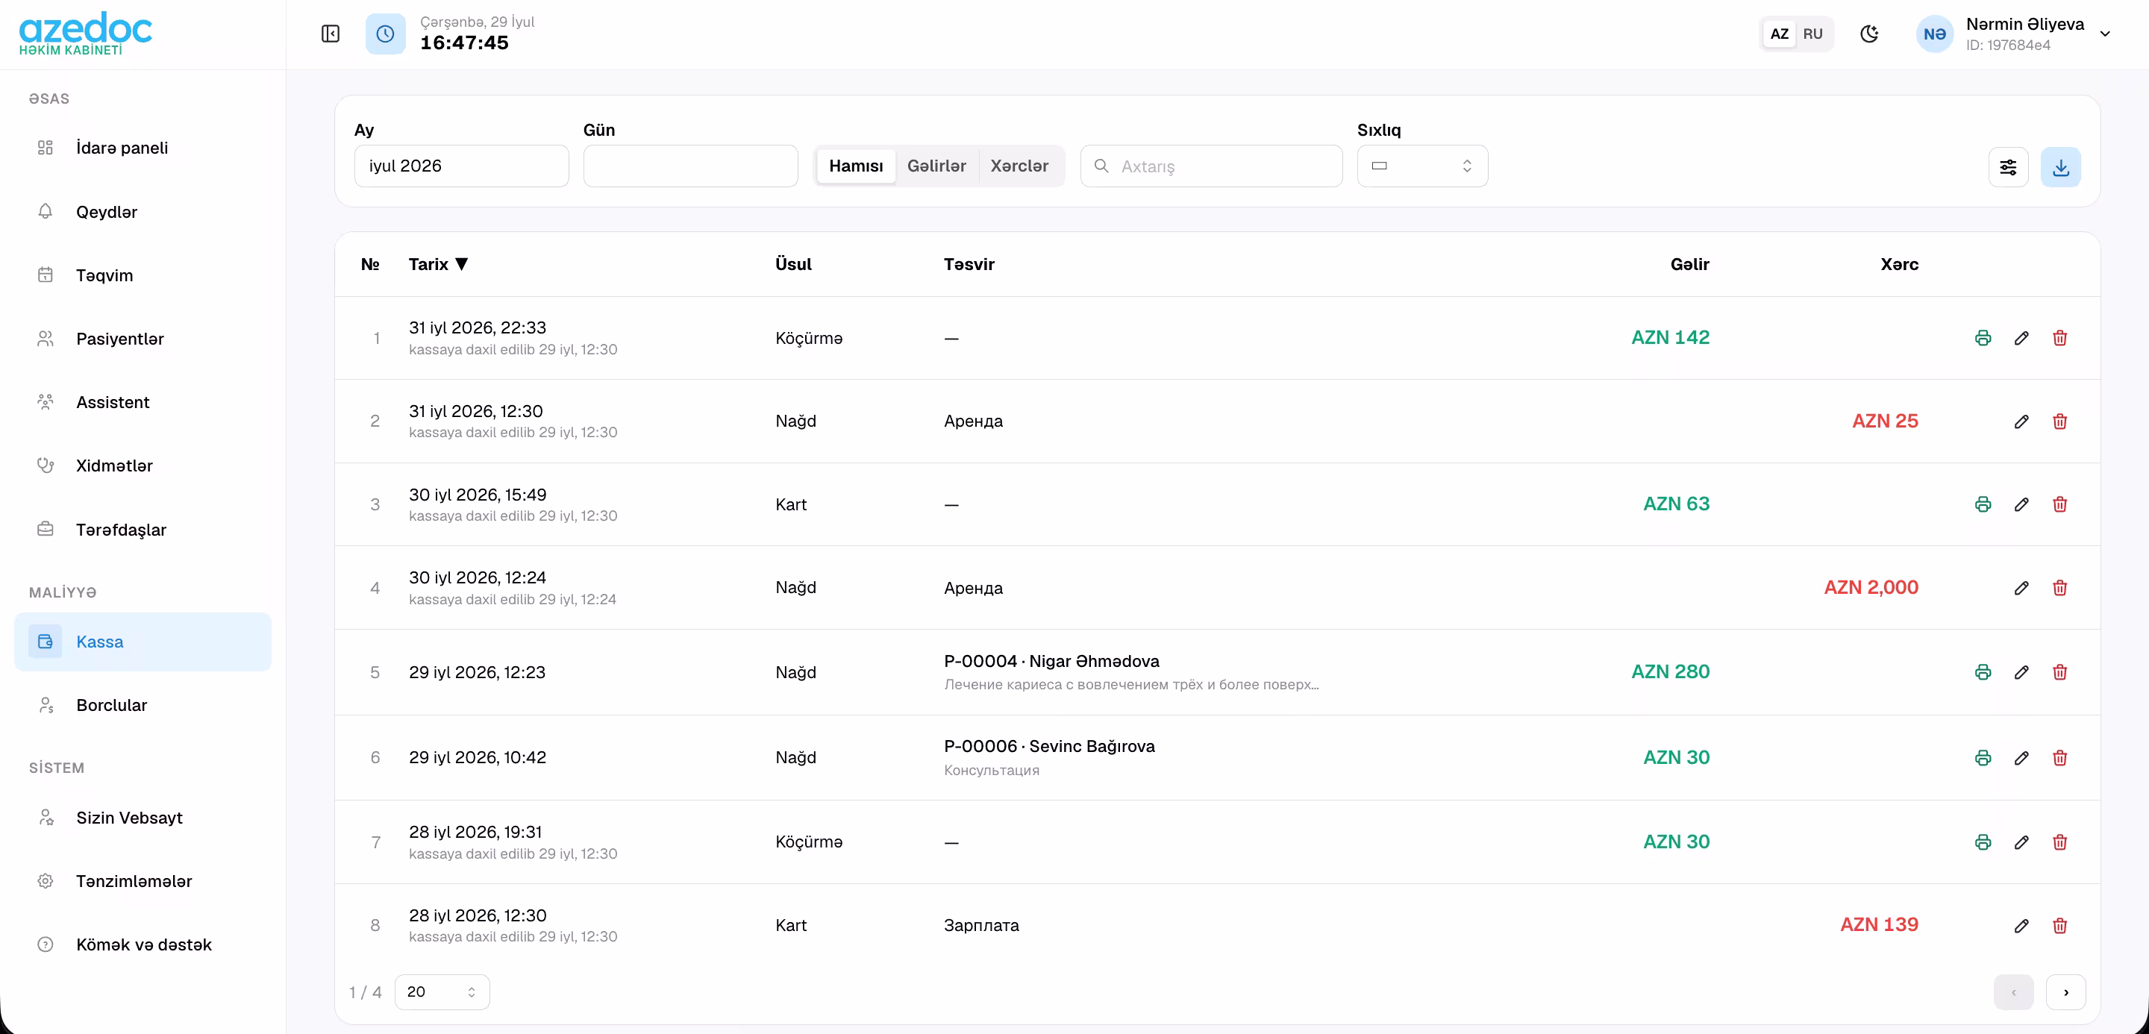Open the rows-per-page dropdown showing 20
This screenshot has height=1034, width=2149.
441,991
